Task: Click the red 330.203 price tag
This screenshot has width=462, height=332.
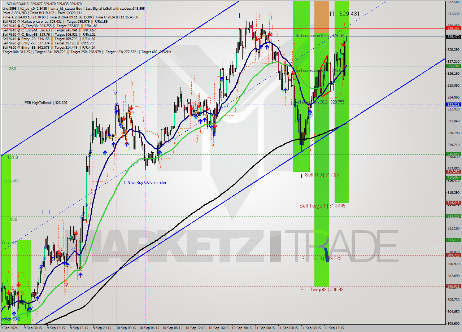Action: click(x=453, y=28)
